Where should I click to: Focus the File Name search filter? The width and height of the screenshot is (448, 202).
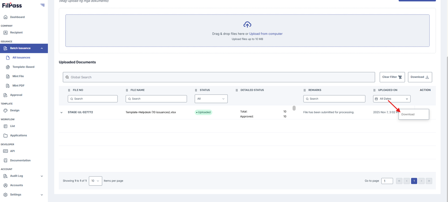(x=156, y=99)
